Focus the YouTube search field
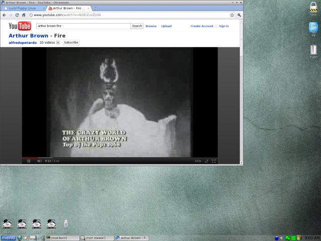321x241 pixels. [83, 26]
